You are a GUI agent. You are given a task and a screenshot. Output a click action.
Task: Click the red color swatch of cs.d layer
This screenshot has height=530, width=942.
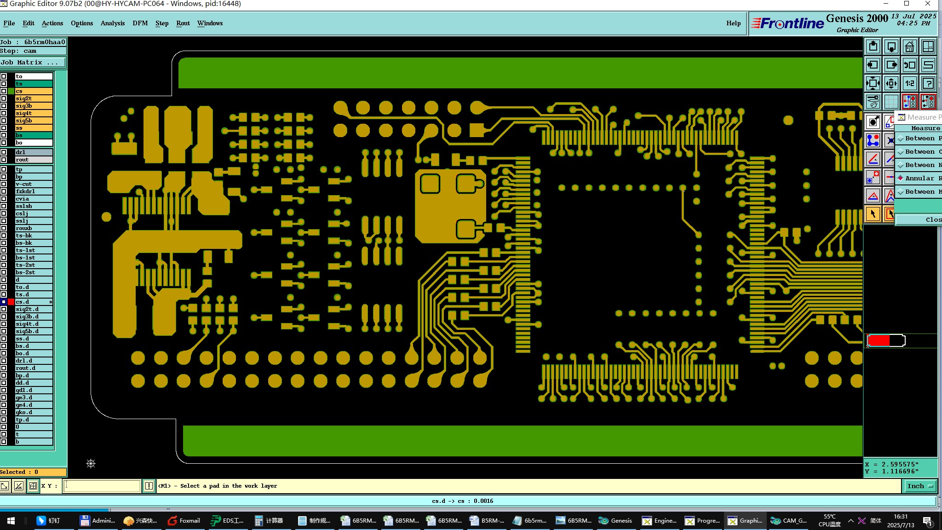[11, 302]
